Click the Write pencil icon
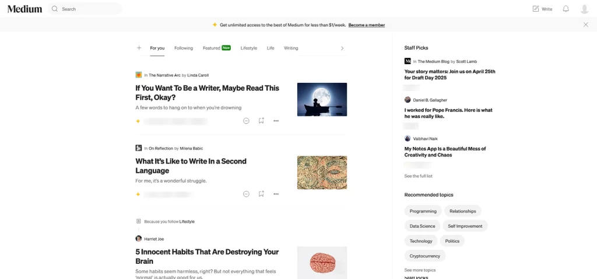597x279 pixels. click(536, 9)
